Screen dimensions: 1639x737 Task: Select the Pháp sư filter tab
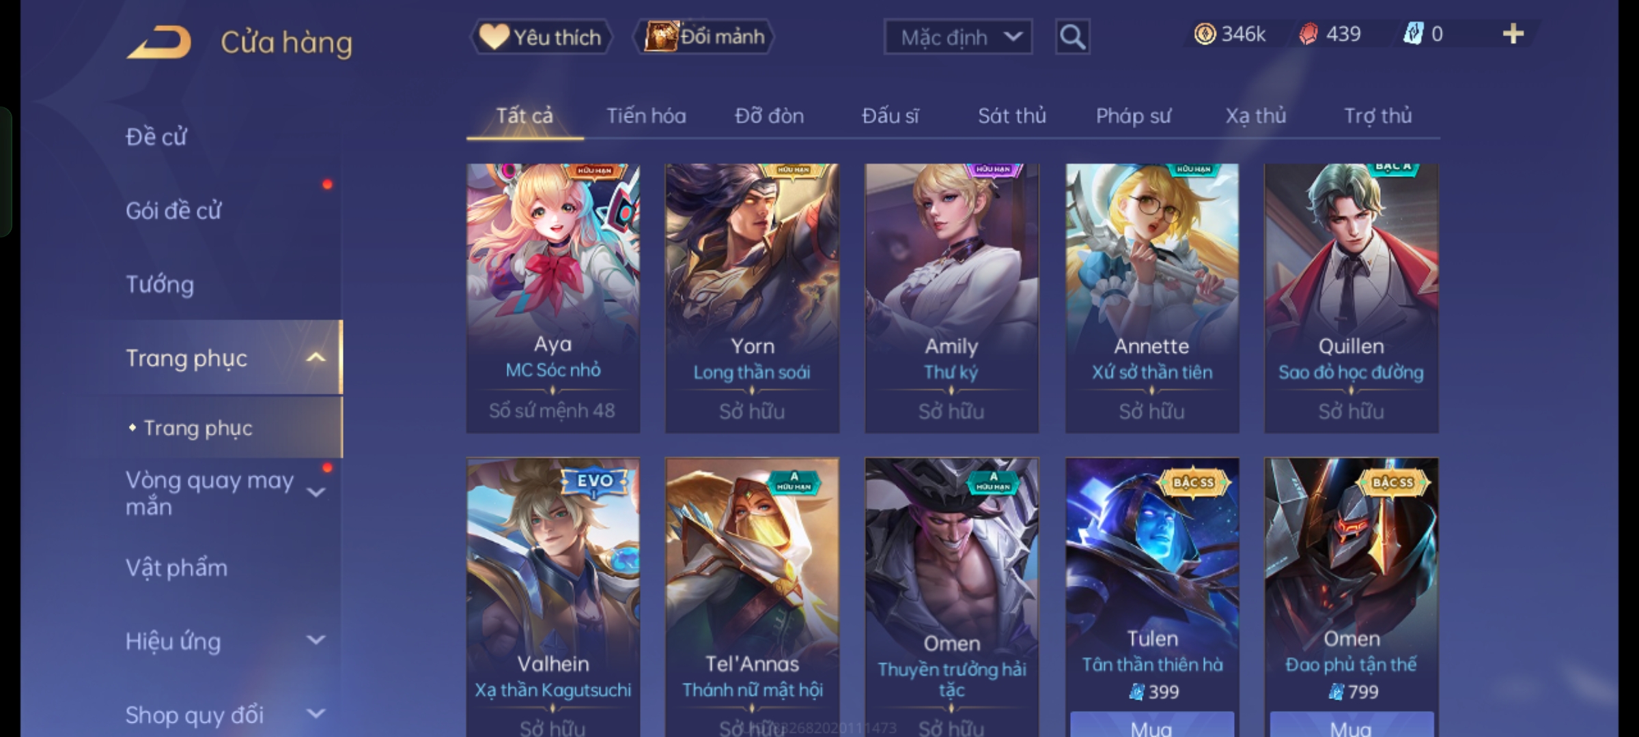(1133, 116)
